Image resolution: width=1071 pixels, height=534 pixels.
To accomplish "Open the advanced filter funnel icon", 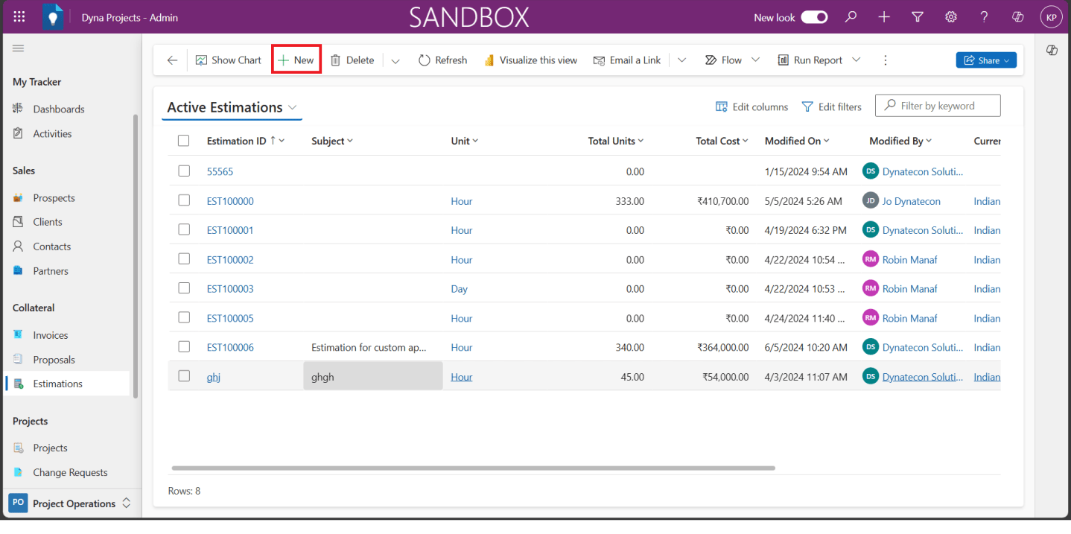I will 918,17.
